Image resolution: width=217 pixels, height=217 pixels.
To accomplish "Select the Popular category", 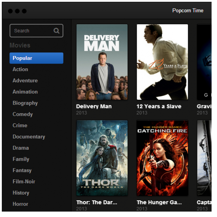I will coord(37,59).
